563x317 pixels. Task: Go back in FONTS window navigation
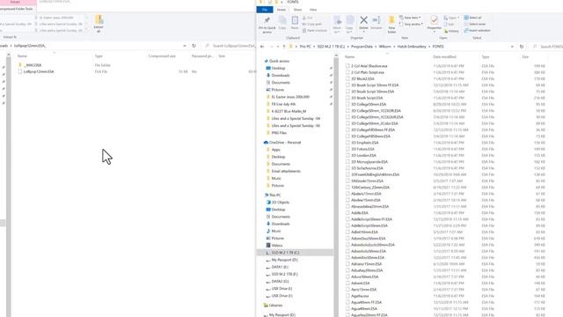pyautogui.click(x=262, y=47)
